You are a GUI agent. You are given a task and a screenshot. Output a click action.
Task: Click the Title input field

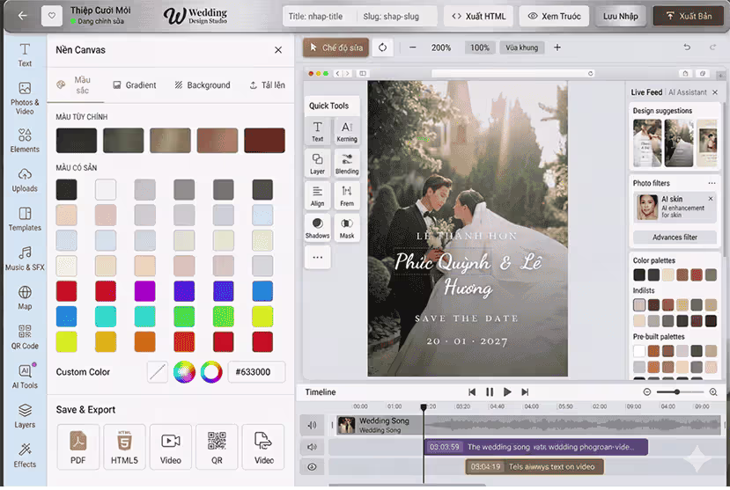pyautogui.click(x=320, y=16)
